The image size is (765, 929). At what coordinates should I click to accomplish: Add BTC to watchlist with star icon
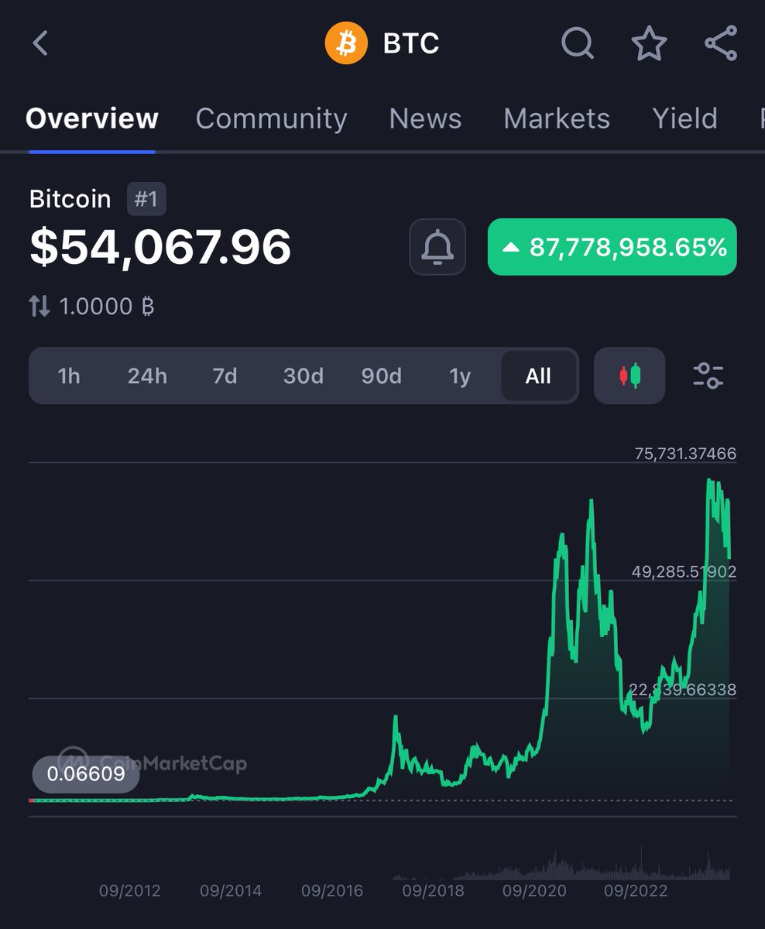(649, 43)
